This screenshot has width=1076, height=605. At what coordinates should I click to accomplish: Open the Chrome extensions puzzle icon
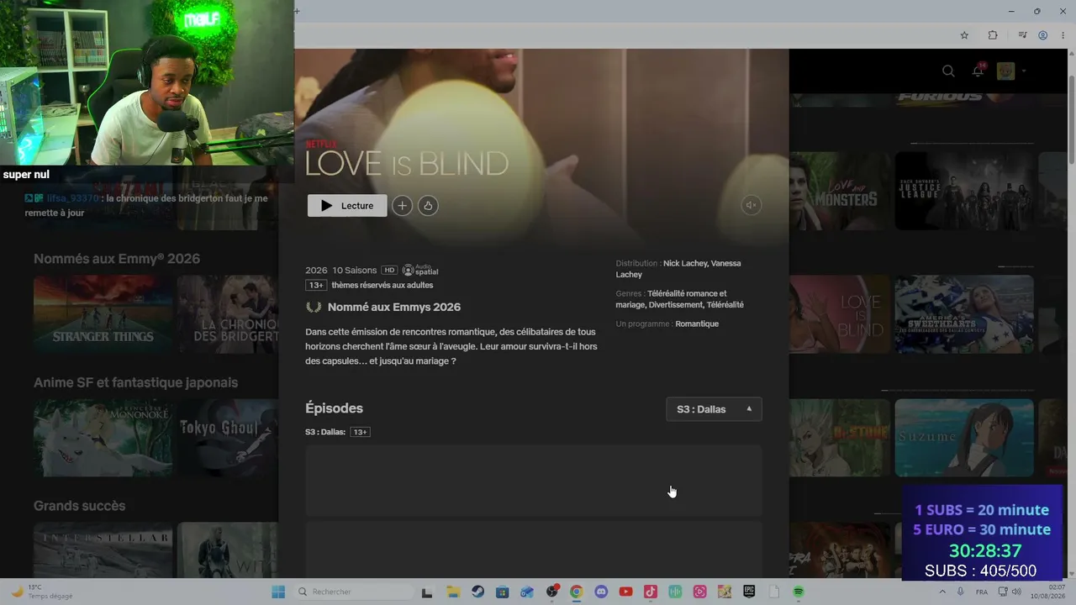pos(993,35)
